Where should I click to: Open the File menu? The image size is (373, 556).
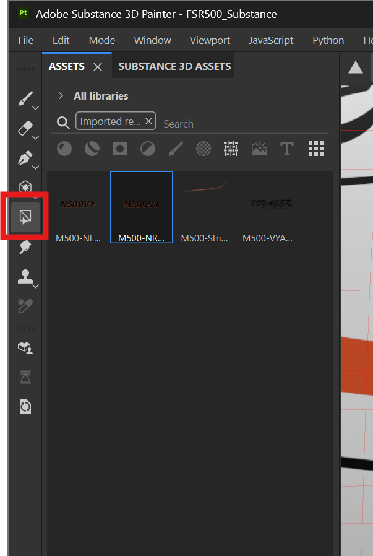(x=26, y=40)
